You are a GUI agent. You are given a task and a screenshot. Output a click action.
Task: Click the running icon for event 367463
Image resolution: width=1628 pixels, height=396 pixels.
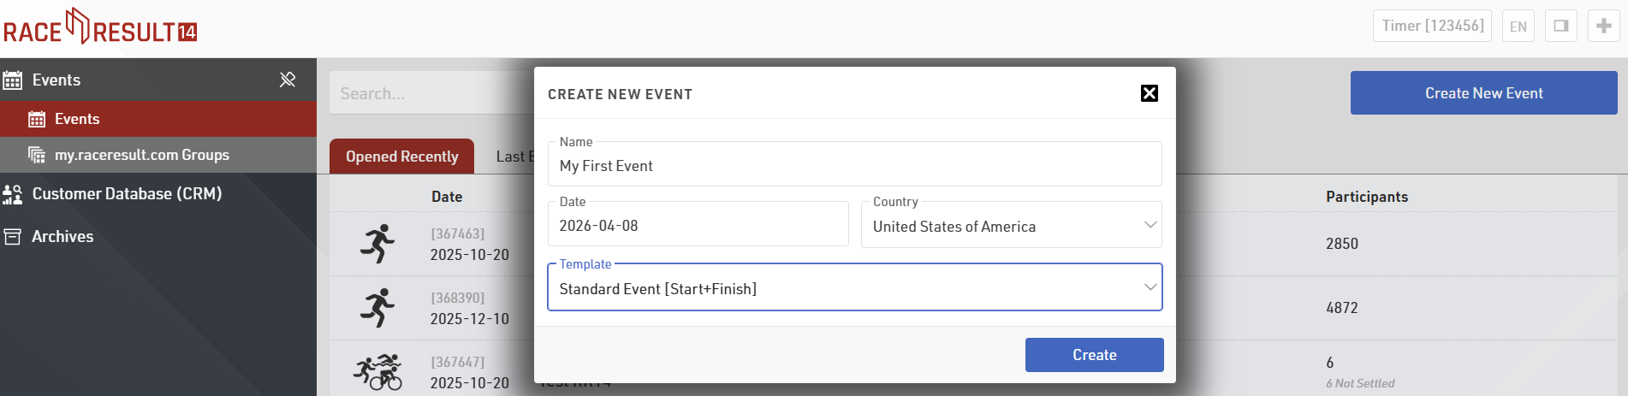(x=377, y=244)
